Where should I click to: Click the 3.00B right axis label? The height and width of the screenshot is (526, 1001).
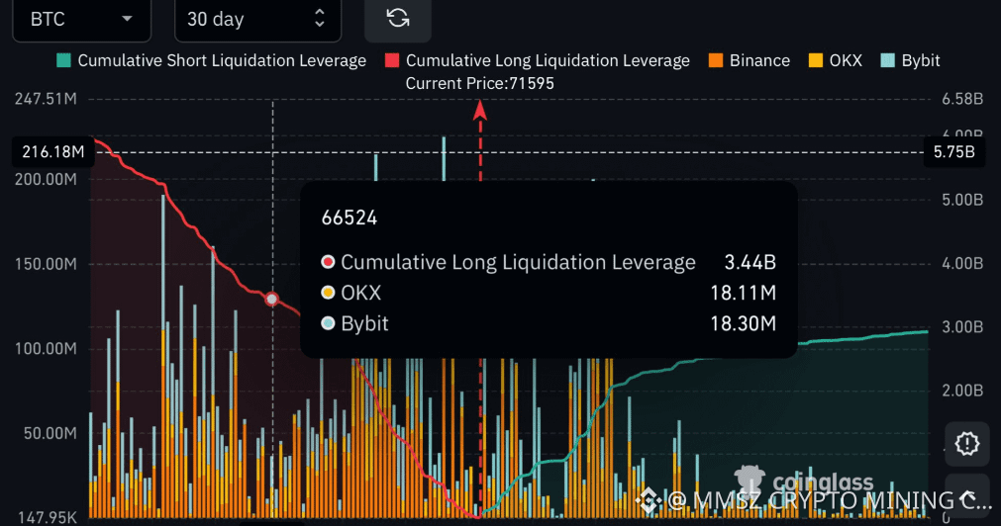pyautogui.click(x=962, y=327)
